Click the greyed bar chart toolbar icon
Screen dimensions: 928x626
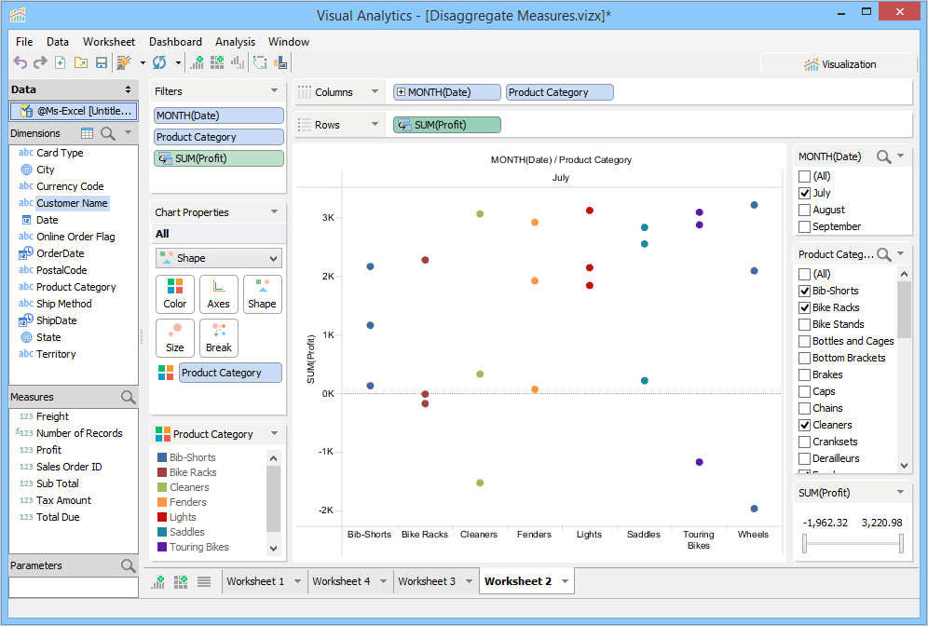pyautogui.click(x=238, y=62)
